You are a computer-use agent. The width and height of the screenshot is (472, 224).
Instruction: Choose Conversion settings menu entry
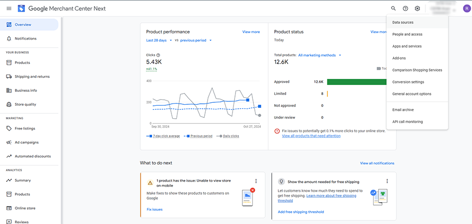point(408,82)
